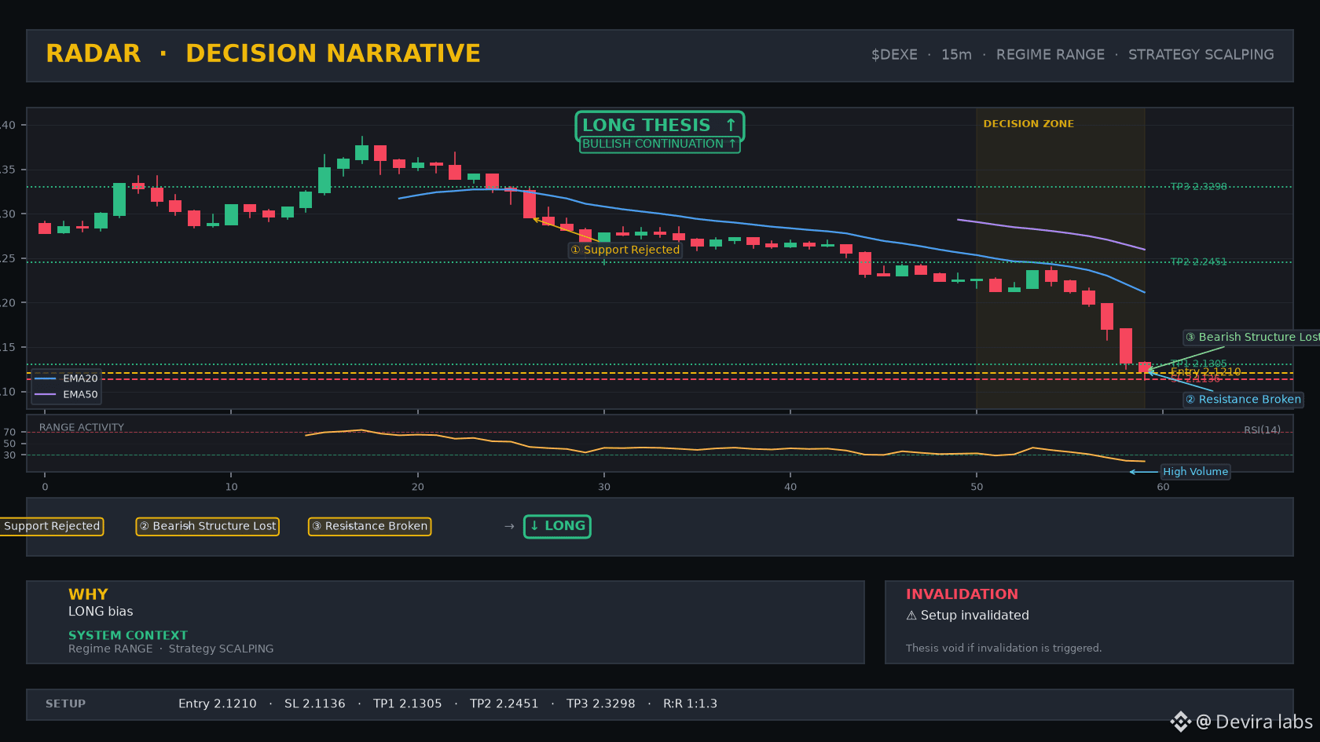1320x742 pixels.
Task: Click the blue EMA20 legend line
Action: pyautogui.click(x=46, y=378)
